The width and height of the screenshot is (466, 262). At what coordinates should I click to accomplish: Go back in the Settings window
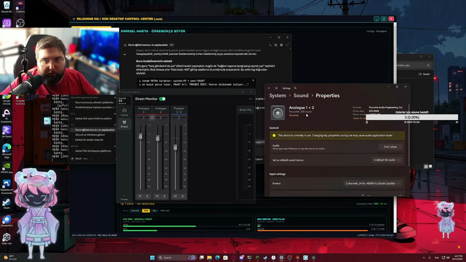269,88
